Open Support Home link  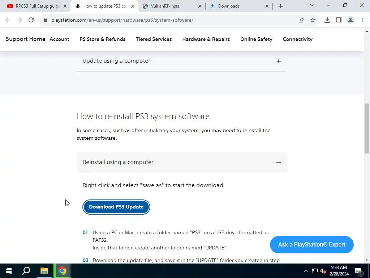(26, 39)
